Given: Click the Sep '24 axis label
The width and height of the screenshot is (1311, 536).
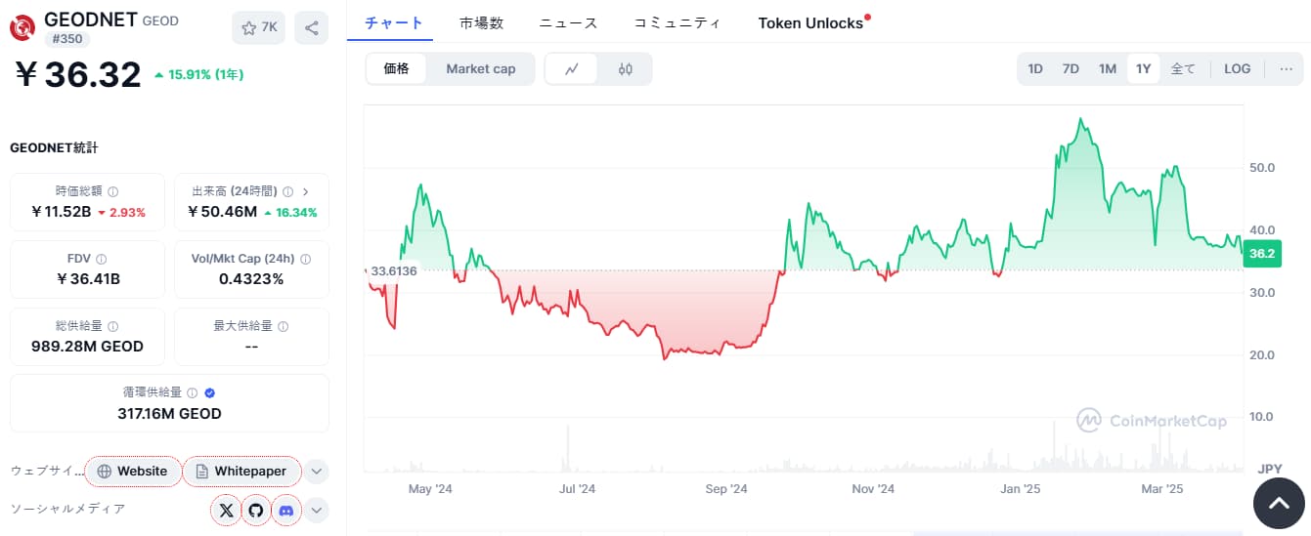Looking at the screenshot, I should (x=725, y=488).
